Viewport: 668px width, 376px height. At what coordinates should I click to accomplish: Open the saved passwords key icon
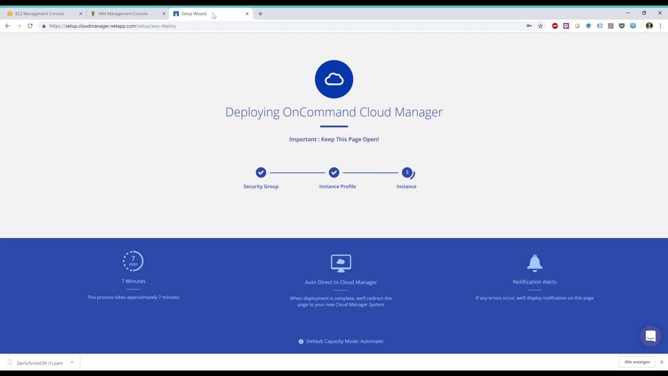click(529, 26)
